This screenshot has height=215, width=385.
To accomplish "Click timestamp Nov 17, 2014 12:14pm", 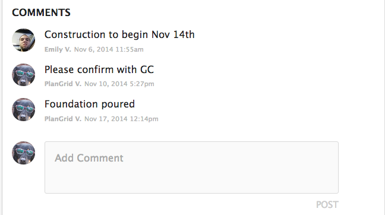I will click(x=121, y=119).
